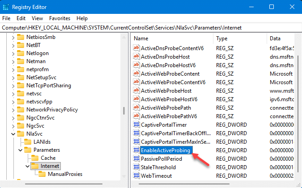Expand the netprofm key
Screen dimensions: 302x188
[x=13, y=70]
